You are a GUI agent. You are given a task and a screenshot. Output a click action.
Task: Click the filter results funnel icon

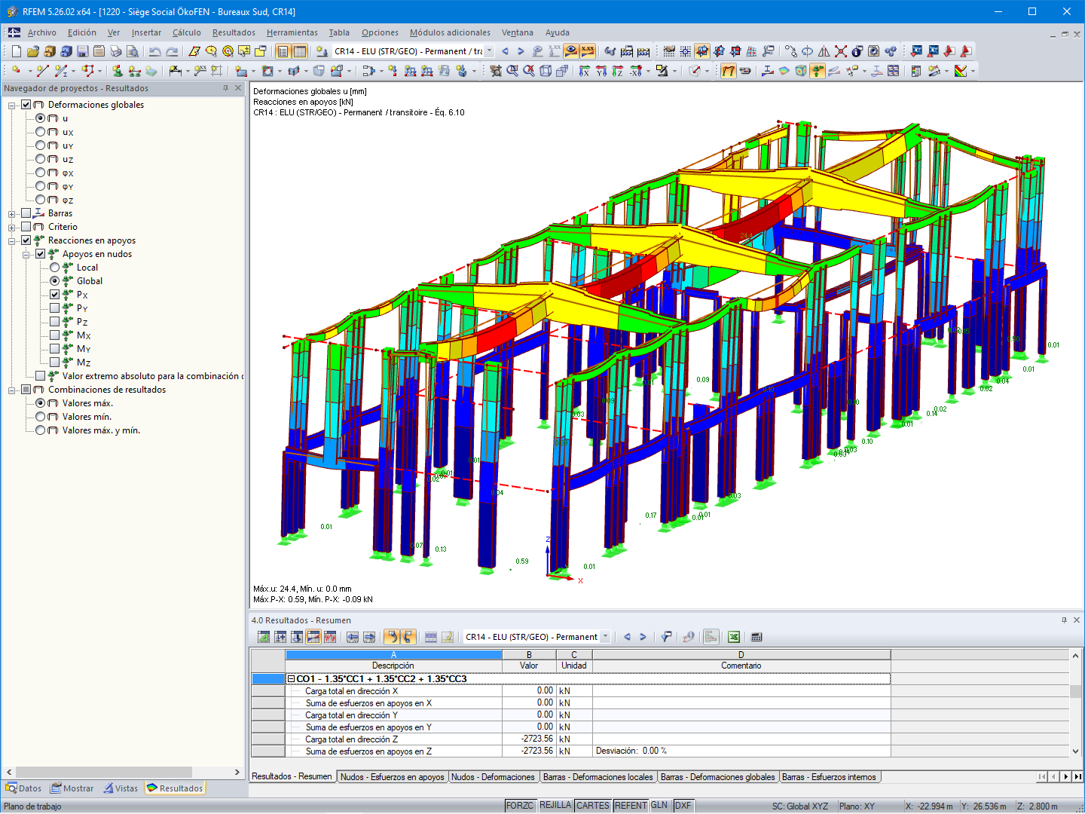pyautogui.click(x=666, y=637)
